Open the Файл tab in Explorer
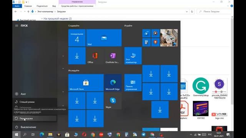This screenshot has height=138, width=246. [x=17, y=6]
